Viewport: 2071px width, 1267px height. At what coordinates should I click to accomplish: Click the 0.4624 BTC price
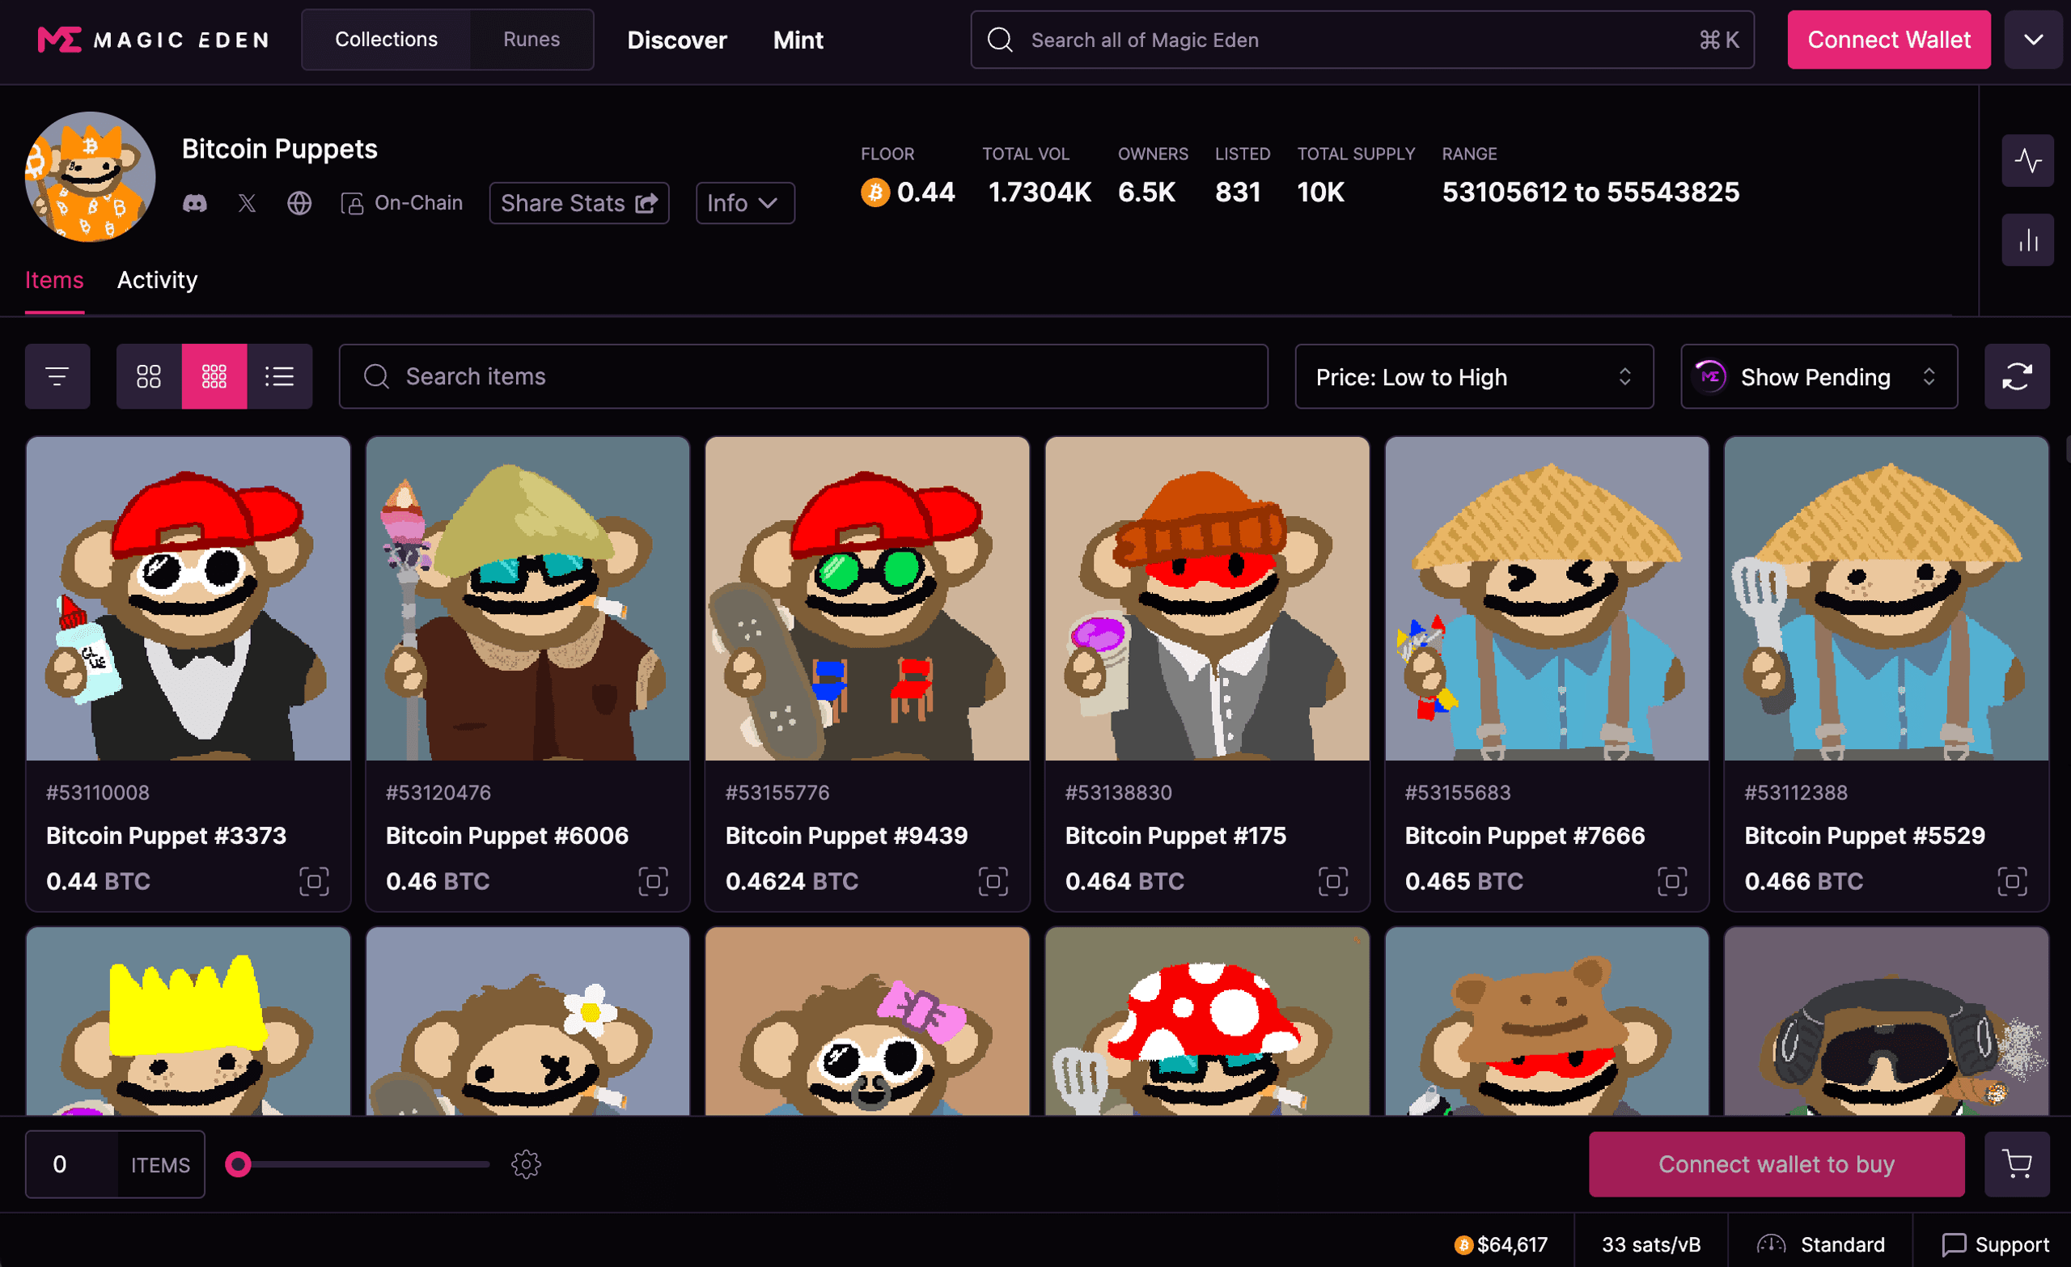(792, 881)
